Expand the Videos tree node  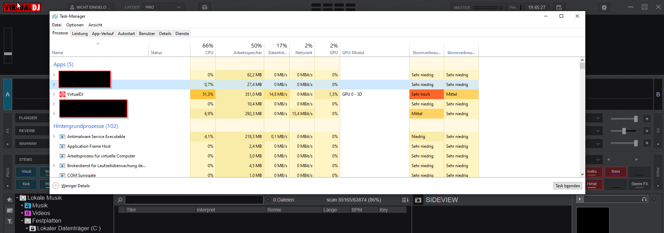tap(22, 213)
